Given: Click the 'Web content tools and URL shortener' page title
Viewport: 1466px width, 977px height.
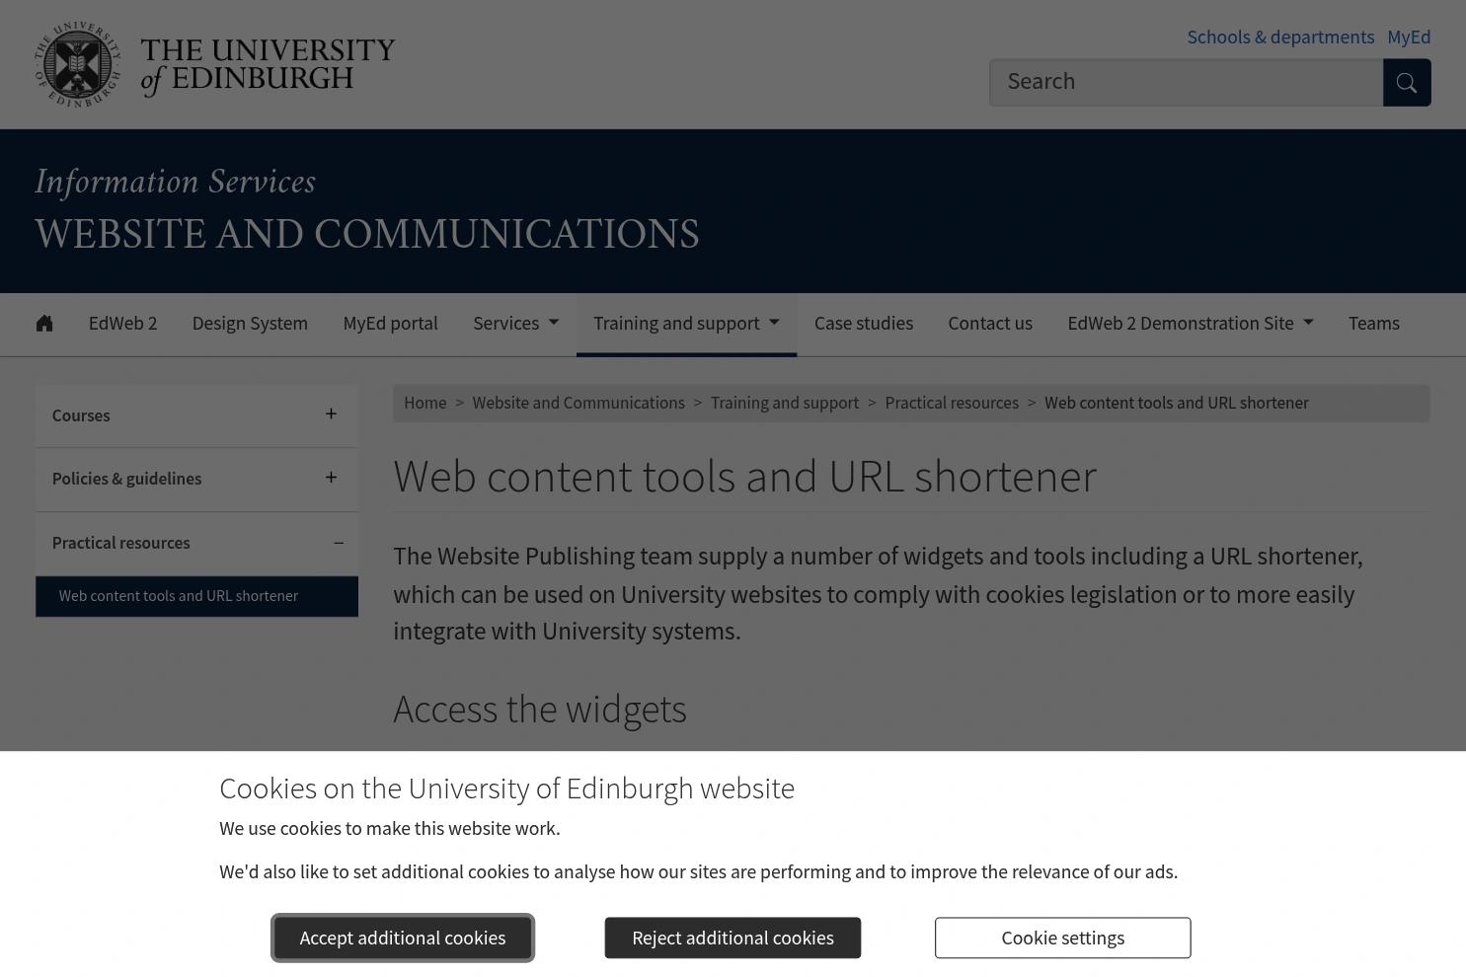Looking at the screenshot, I should click(745, 477).
